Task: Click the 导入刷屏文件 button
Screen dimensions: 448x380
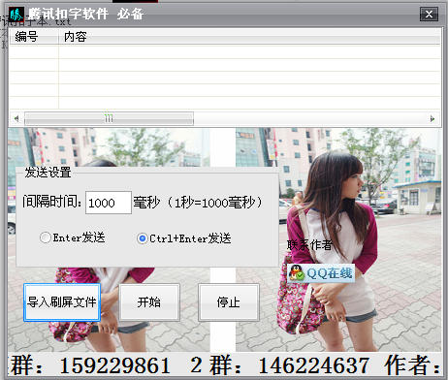Action: tap(62, 302)
